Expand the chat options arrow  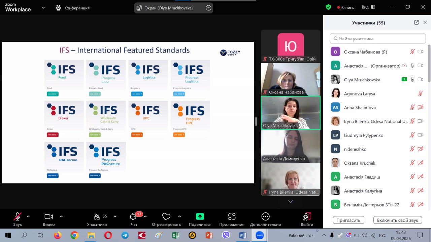point(145,216)
